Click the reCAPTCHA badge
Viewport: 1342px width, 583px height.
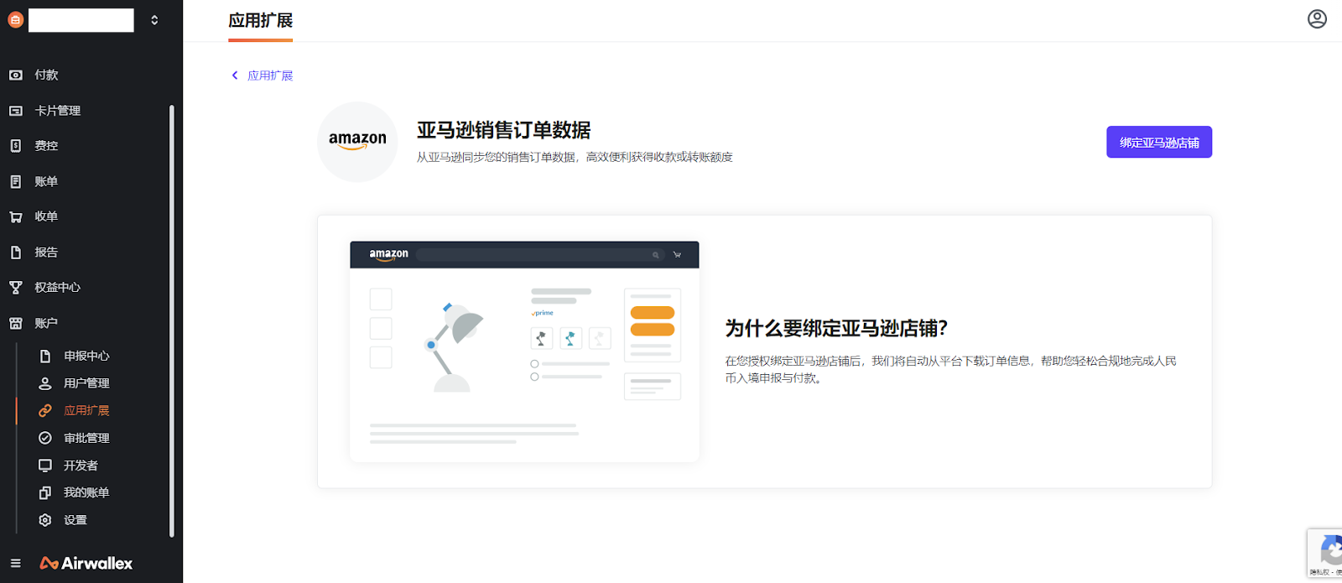tap(1325, 553)
